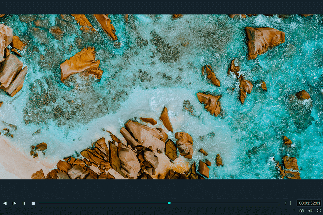Click the empty dark strip below the video
This screenshot has width=323, height=215.
pos(161,188)
